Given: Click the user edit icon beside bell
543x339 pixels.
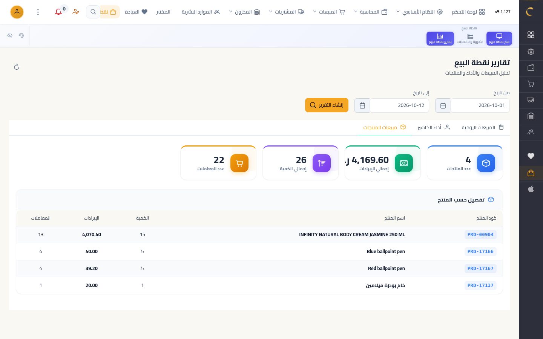Looking at the screenshot, I should click(x=76, y=12).
